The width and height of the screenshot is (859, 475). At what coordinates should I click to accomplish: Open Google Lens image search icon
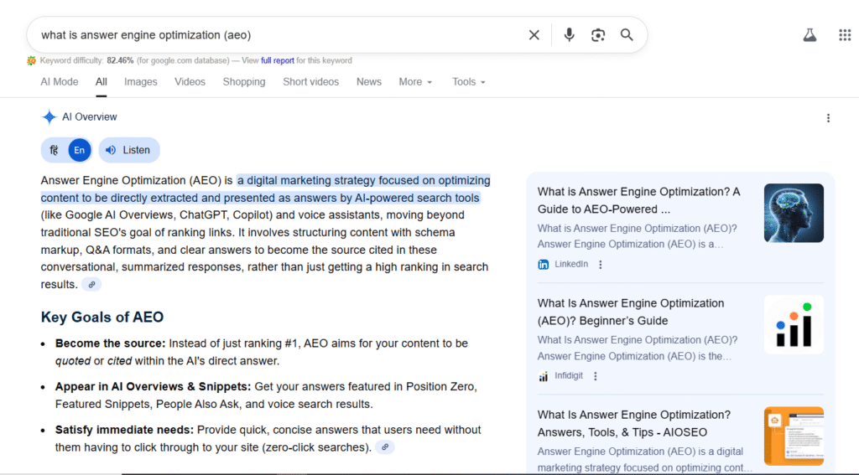597,35
